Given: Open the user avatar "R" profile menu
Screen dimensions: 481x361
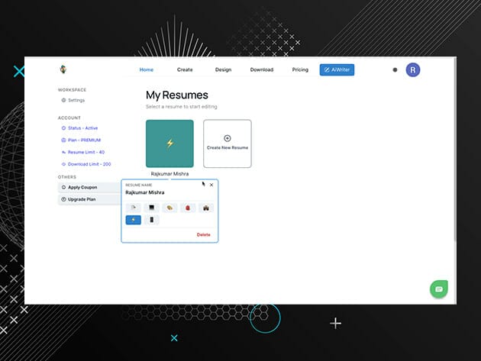Looking at the screenshot, I should coord(413,69).
